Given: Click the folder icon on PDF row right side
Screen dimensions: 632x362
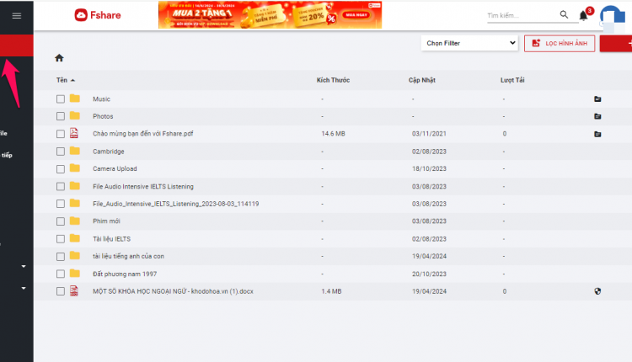Looking at the screenshot, I should 597,134.
